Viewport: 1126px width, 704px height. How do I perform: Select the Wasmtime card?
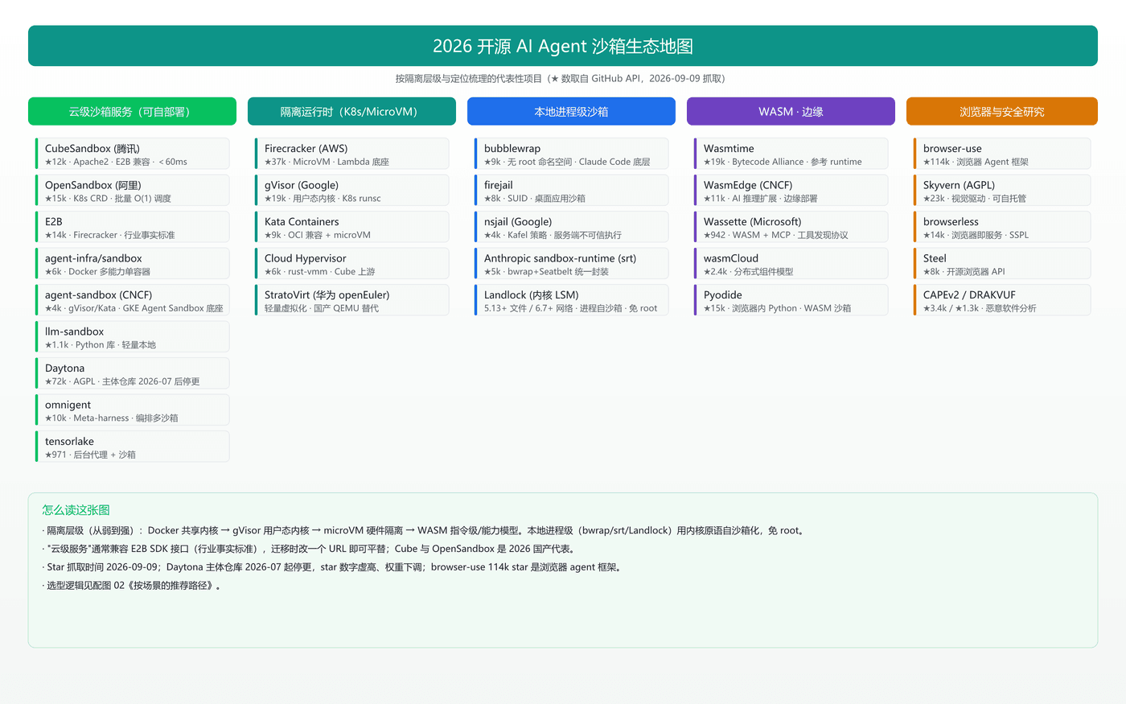tap(791, 154)
